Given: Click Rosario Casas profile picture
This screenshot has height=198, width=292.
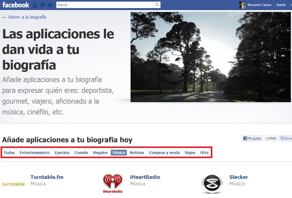Looking at the screenshot, I should [242, 5].
